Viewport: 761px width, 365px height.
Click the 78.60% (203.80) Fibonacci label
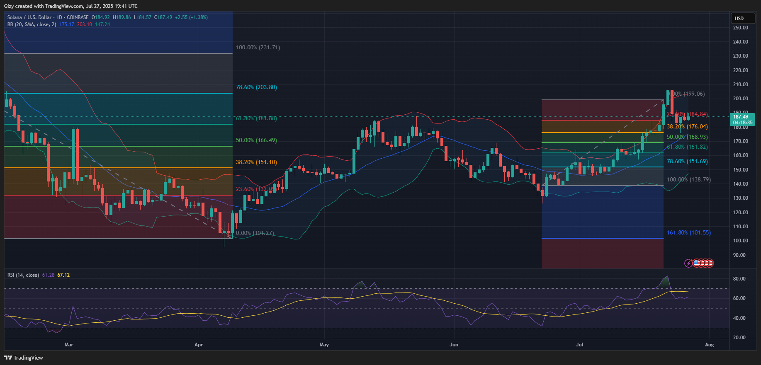[256, 87]
